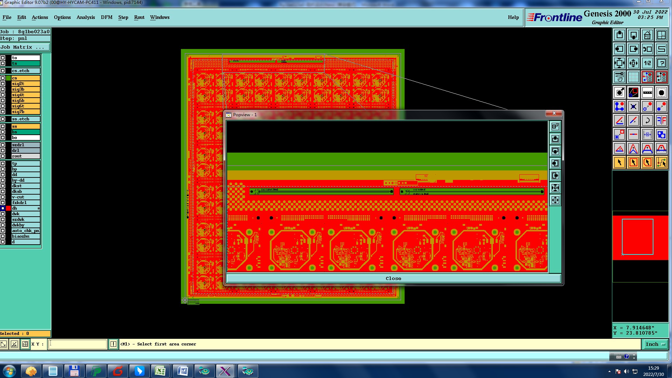Open the Rout menu
This screenshot has height=378, width=672.
139,17
